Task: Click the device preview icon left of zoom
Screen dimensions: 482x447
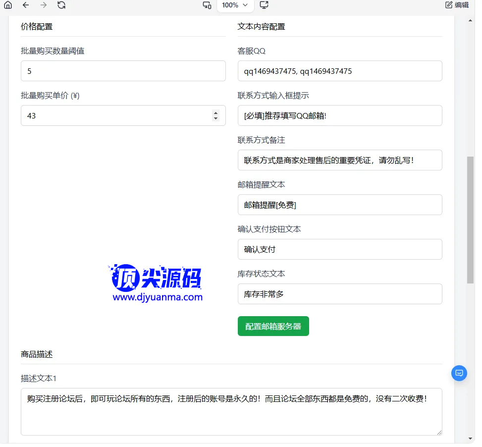Action: 207,5
